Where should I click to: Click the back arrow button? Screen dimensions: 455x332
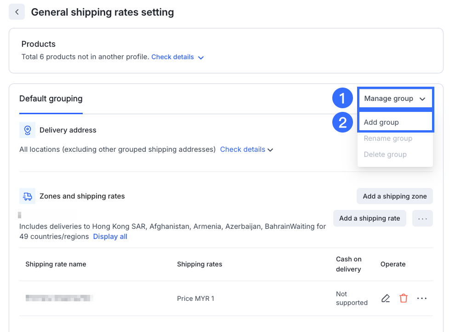17,12
